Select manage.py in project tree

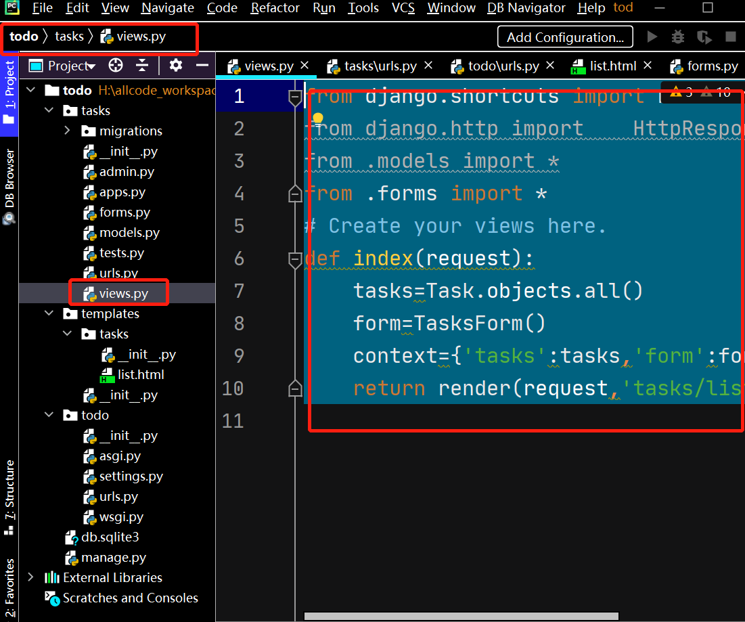106,558
